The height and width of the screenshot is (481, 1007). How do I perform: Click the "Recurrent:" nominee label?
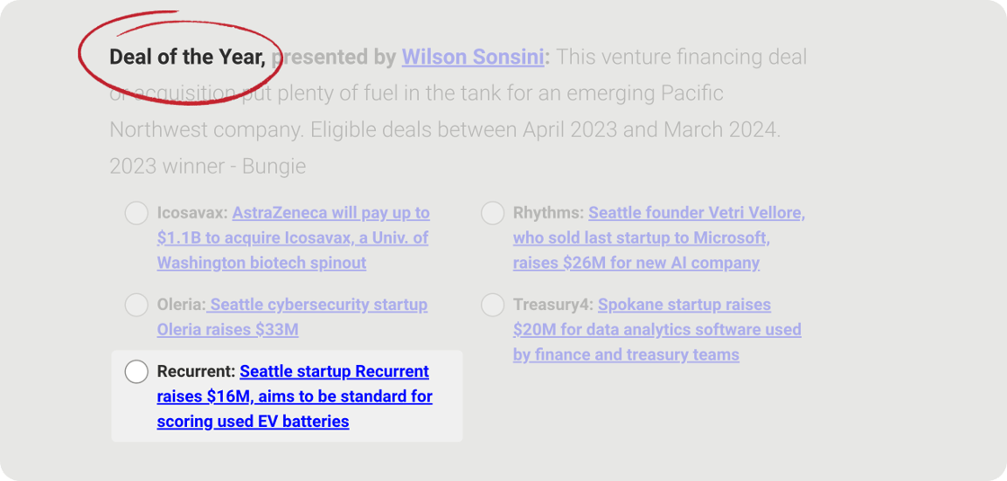pyautogui.click(x=196, y=371)
